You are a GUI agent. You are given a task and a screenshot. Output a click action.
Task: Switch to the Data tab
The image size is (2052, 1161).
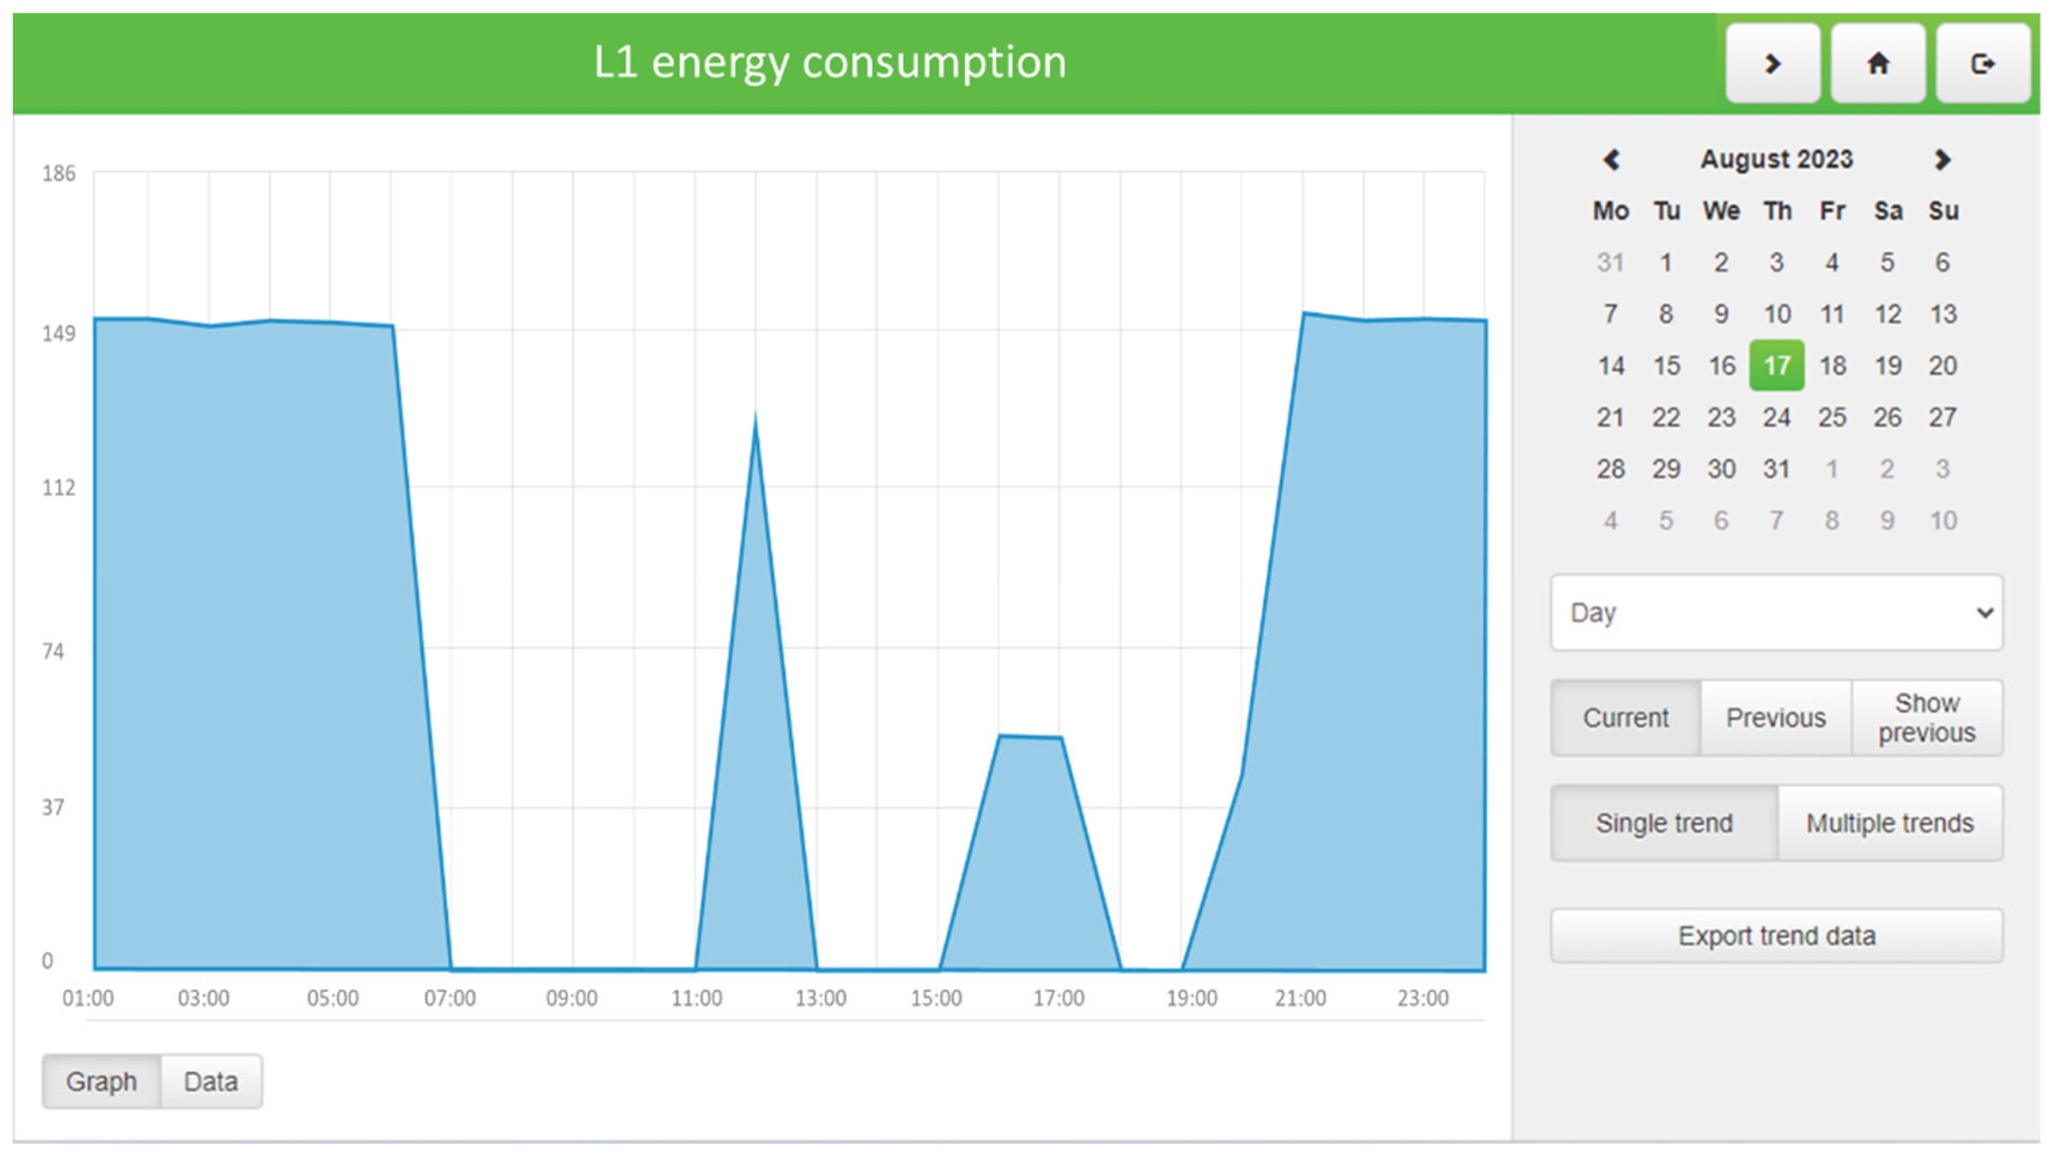tap(210, 1082)
